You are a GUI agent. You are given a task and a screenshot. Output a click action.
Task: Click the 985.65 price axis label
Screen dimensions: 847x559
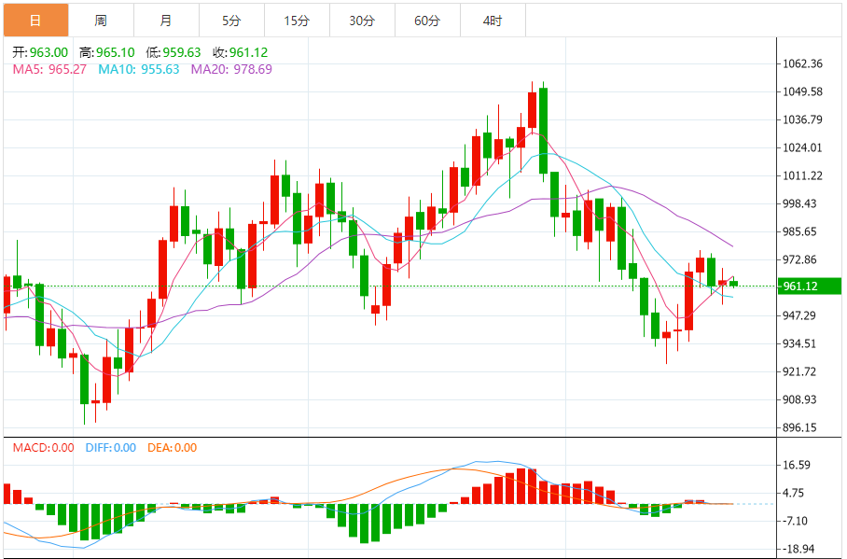800,232
